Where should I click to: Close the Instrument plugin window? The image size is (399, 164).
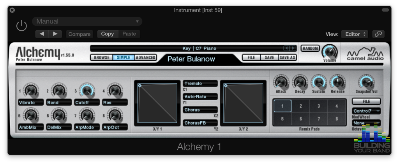pos(12,10)
